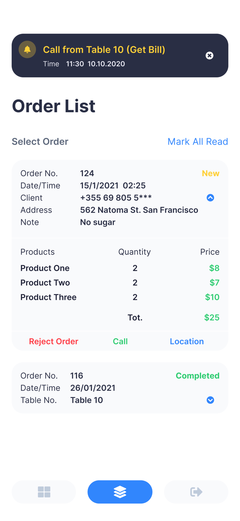Click the Table 10 entry on order 116
The image size is (240, 521).
tap(87, 400)
